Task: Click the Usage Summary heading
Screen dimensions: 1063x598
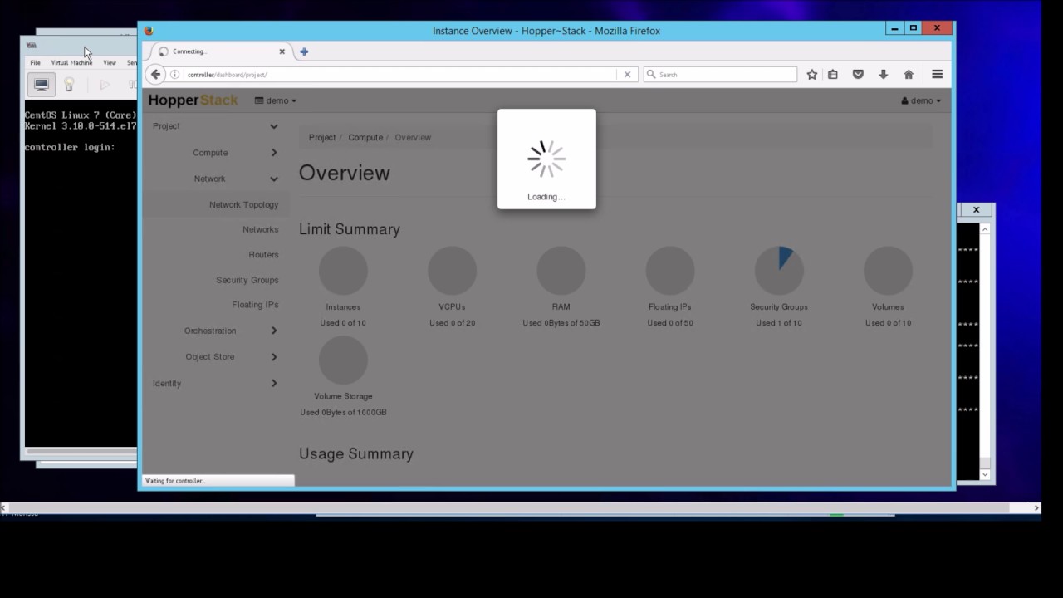Action: click(356, 453)
